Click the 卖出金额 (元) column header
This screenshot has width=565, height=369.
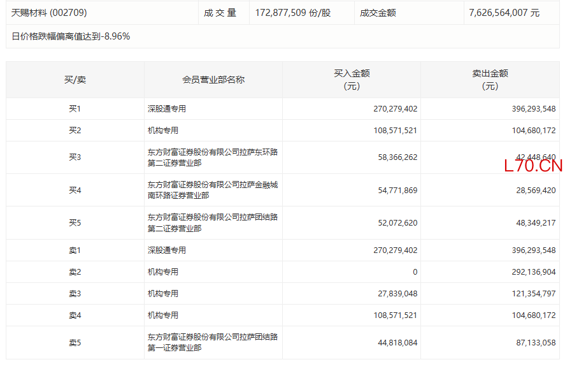(489, 80)
